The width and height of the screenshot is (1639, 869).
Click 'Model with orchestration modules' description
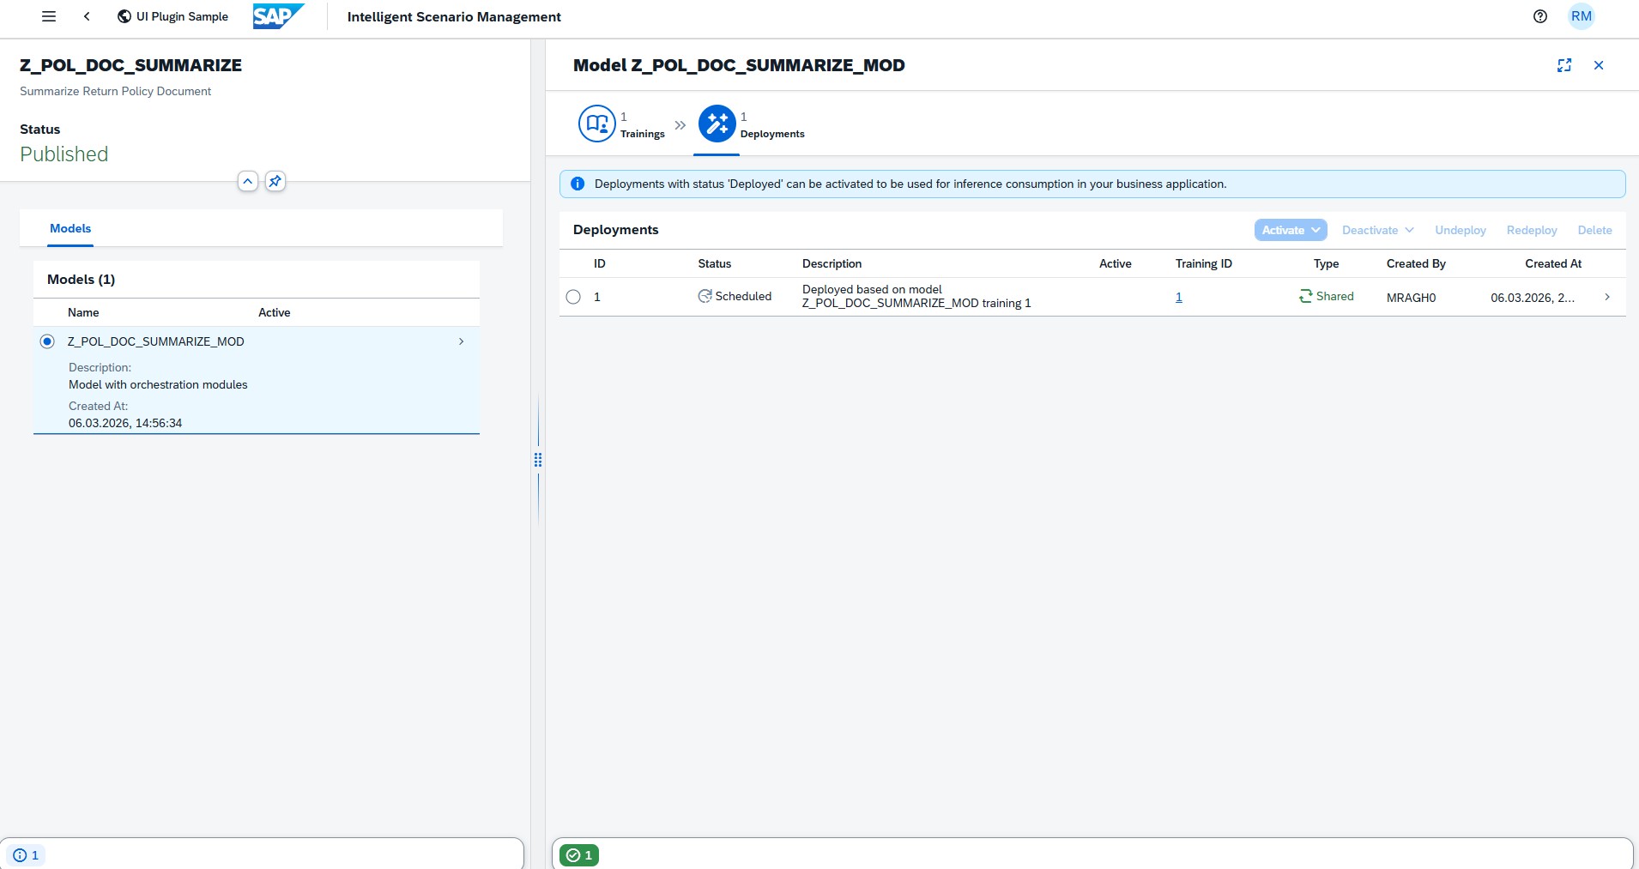[158, 384]
